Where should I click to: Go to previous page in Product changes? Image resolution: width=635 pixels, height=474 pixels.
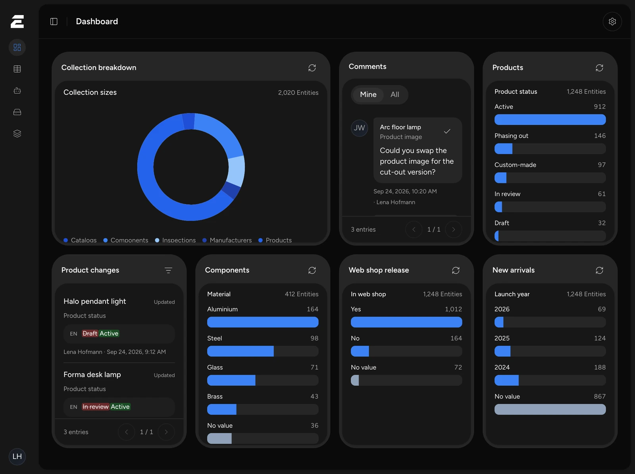127,432
